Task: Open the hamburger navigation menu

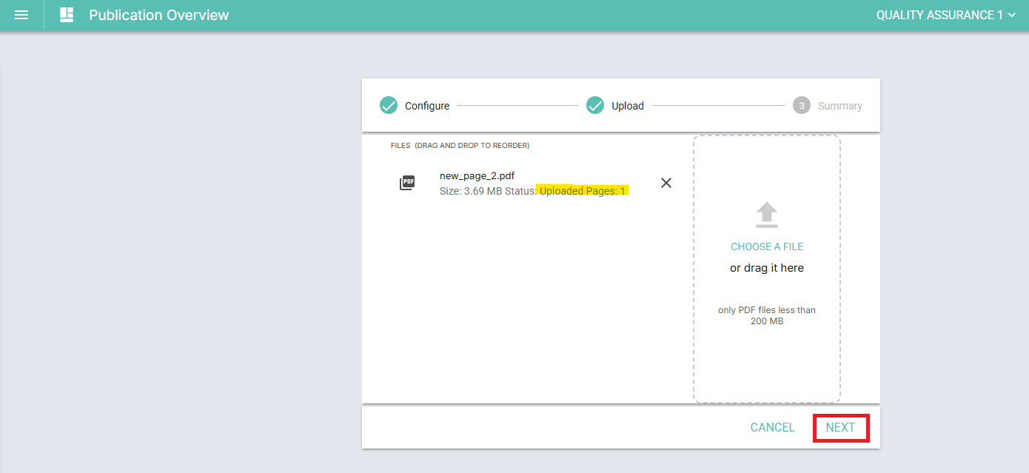Action: (x=21, y=15)
